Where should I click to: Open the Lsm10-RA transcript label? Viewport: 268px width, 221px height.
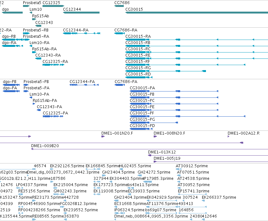point(39,43)
